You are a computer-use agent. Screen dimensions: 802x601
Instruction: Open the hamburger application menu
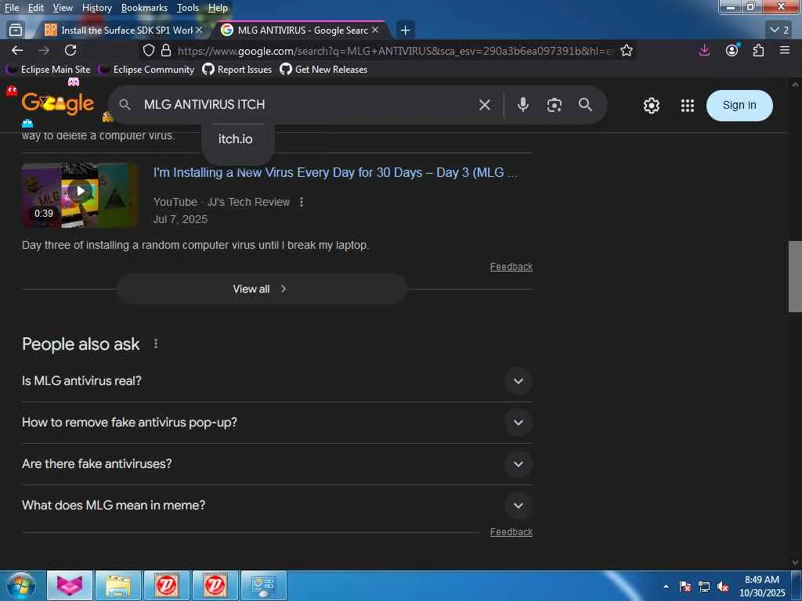click(785, 50)
